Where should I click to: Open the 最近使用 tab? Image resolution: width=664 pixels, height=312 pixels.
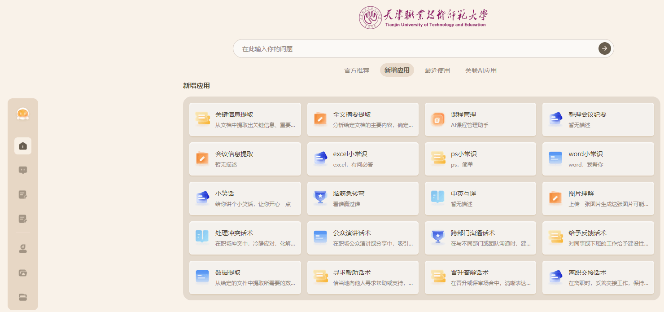click(x=437, y=70)
